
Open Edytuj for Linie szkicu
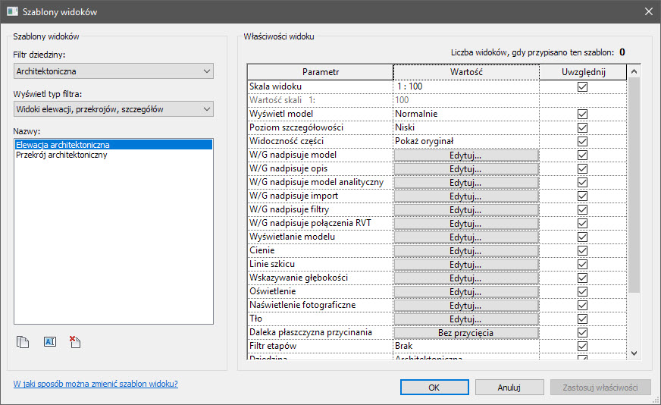pyautogui.click(x=465, y=265)
